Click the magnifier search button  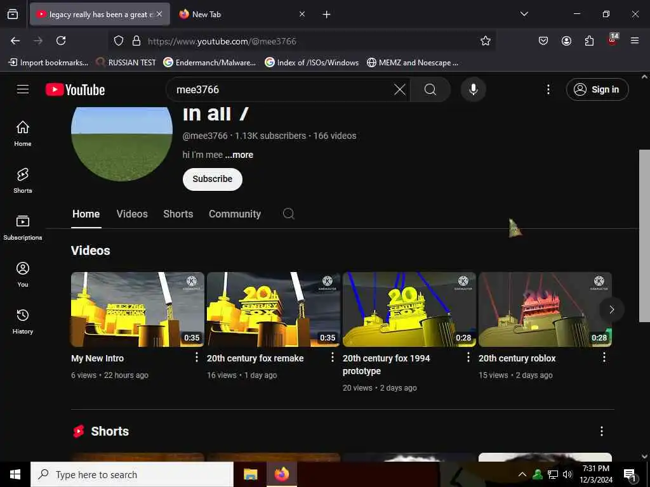point(430,89)
